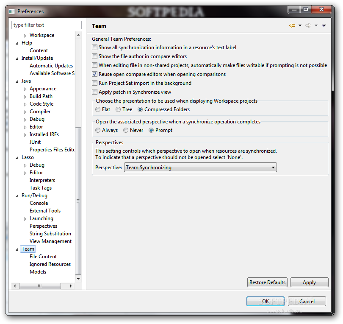Check Show the file author in compare editors
This screenshot has width=343, height=324.
coord(94,56)
